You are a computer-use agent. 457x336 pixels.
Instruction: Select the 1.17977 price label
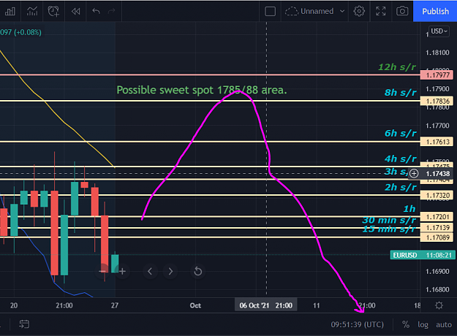click(x=437, y=75)
